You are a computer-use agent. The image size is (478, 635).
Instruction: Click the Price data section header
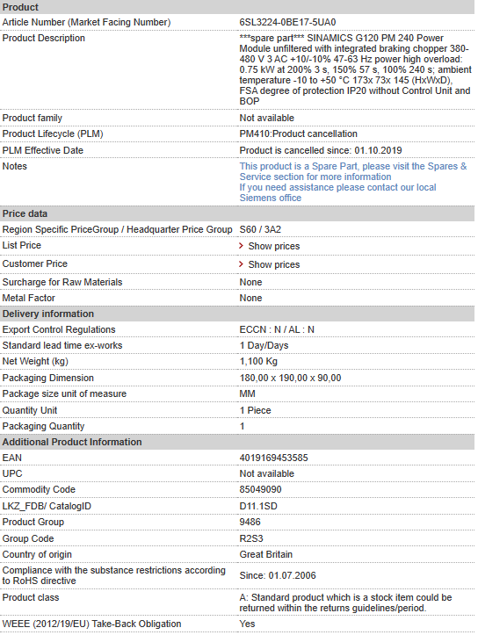pyautogui.click(x=237, y=213)
